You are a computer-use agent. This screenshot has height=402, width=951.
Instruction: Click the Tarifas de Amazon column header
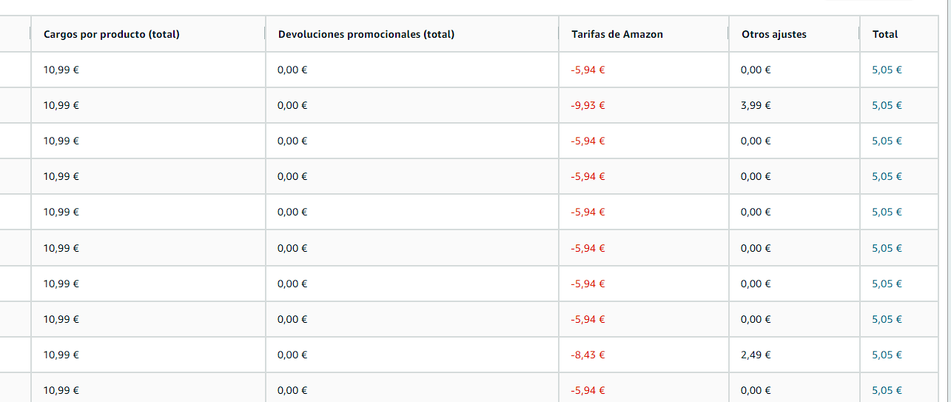click(x=617, y=34)
